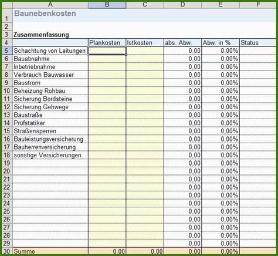Viewport: 278px width, 256px height.
Task: Click abs. Abw. total in Summe row
Action: point(182,251)
